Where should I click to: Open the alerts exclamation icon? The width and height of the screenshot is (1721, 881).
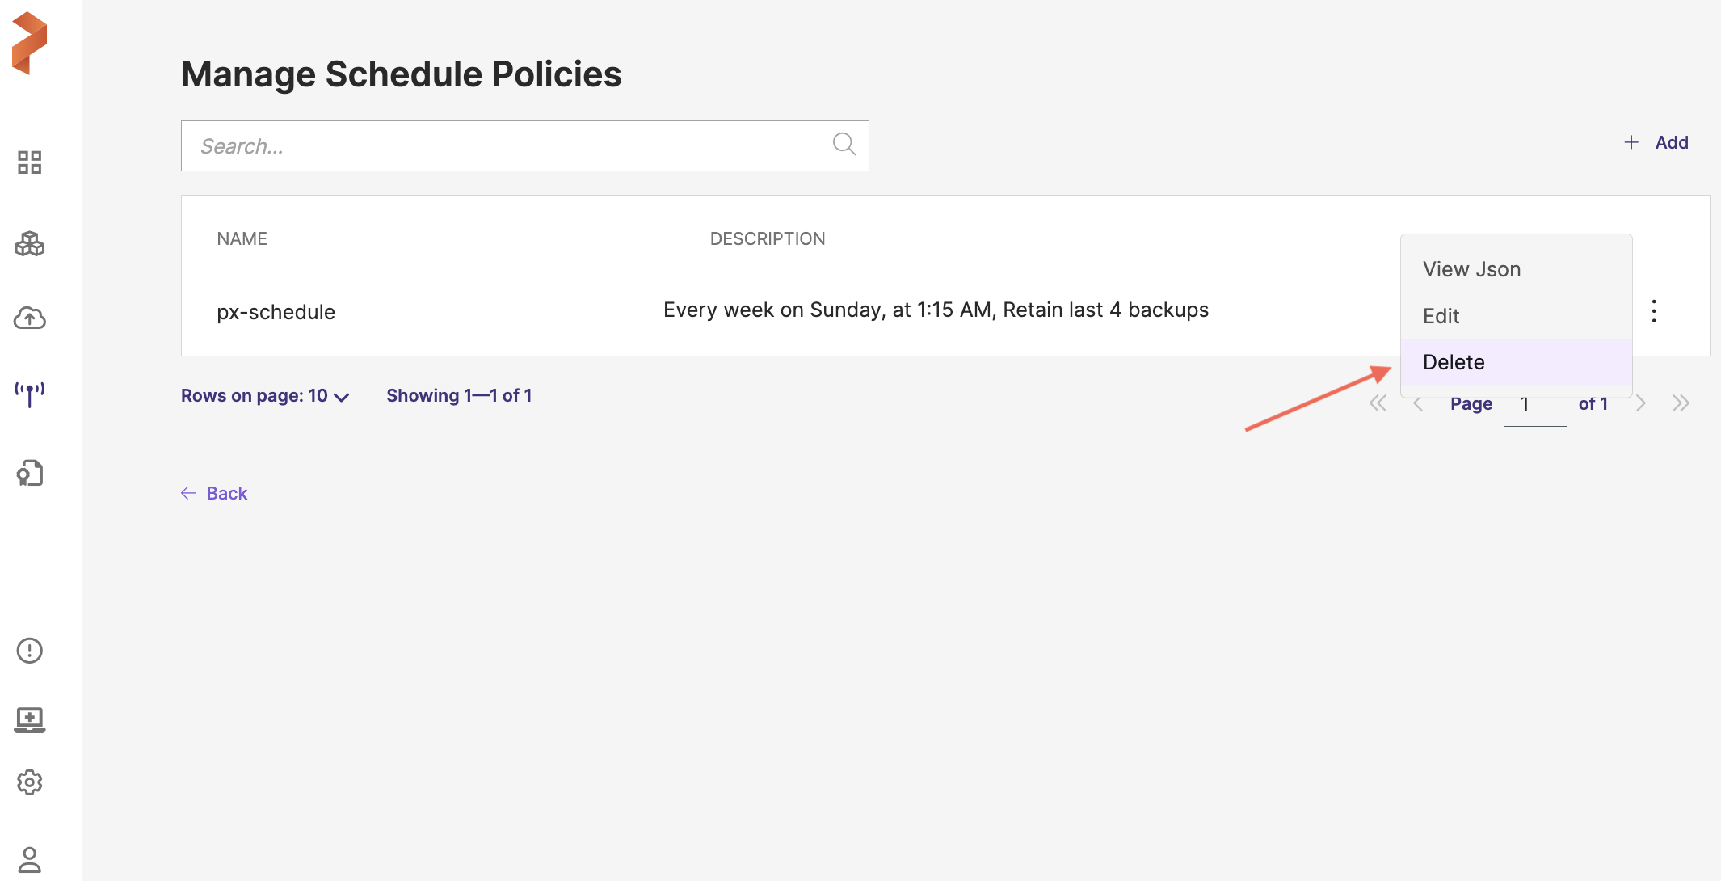point(30,650)
